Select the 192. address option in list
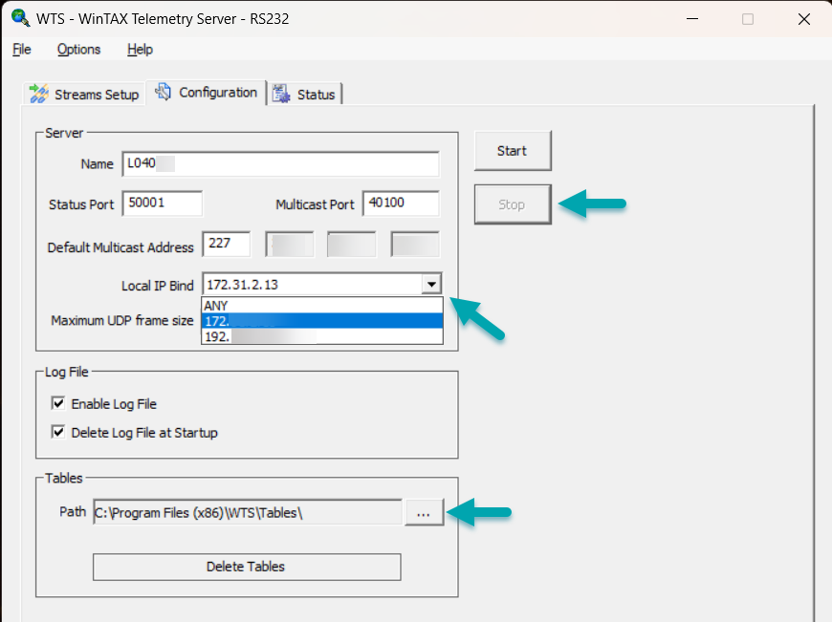The image size is (832, 622). coord(322,336)
